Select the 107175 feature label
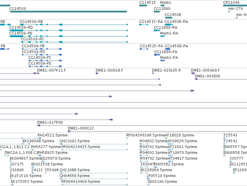 click(x=17, y=164)
